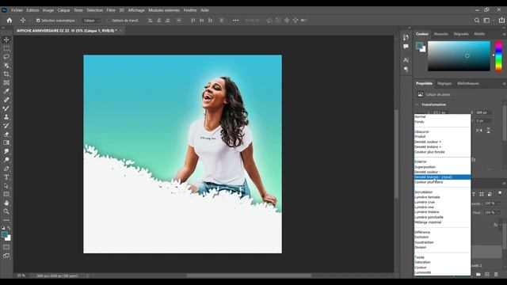Open the Affichage menu
The width and height of the screenshot is (507, 285).
(x=136, y=10)
